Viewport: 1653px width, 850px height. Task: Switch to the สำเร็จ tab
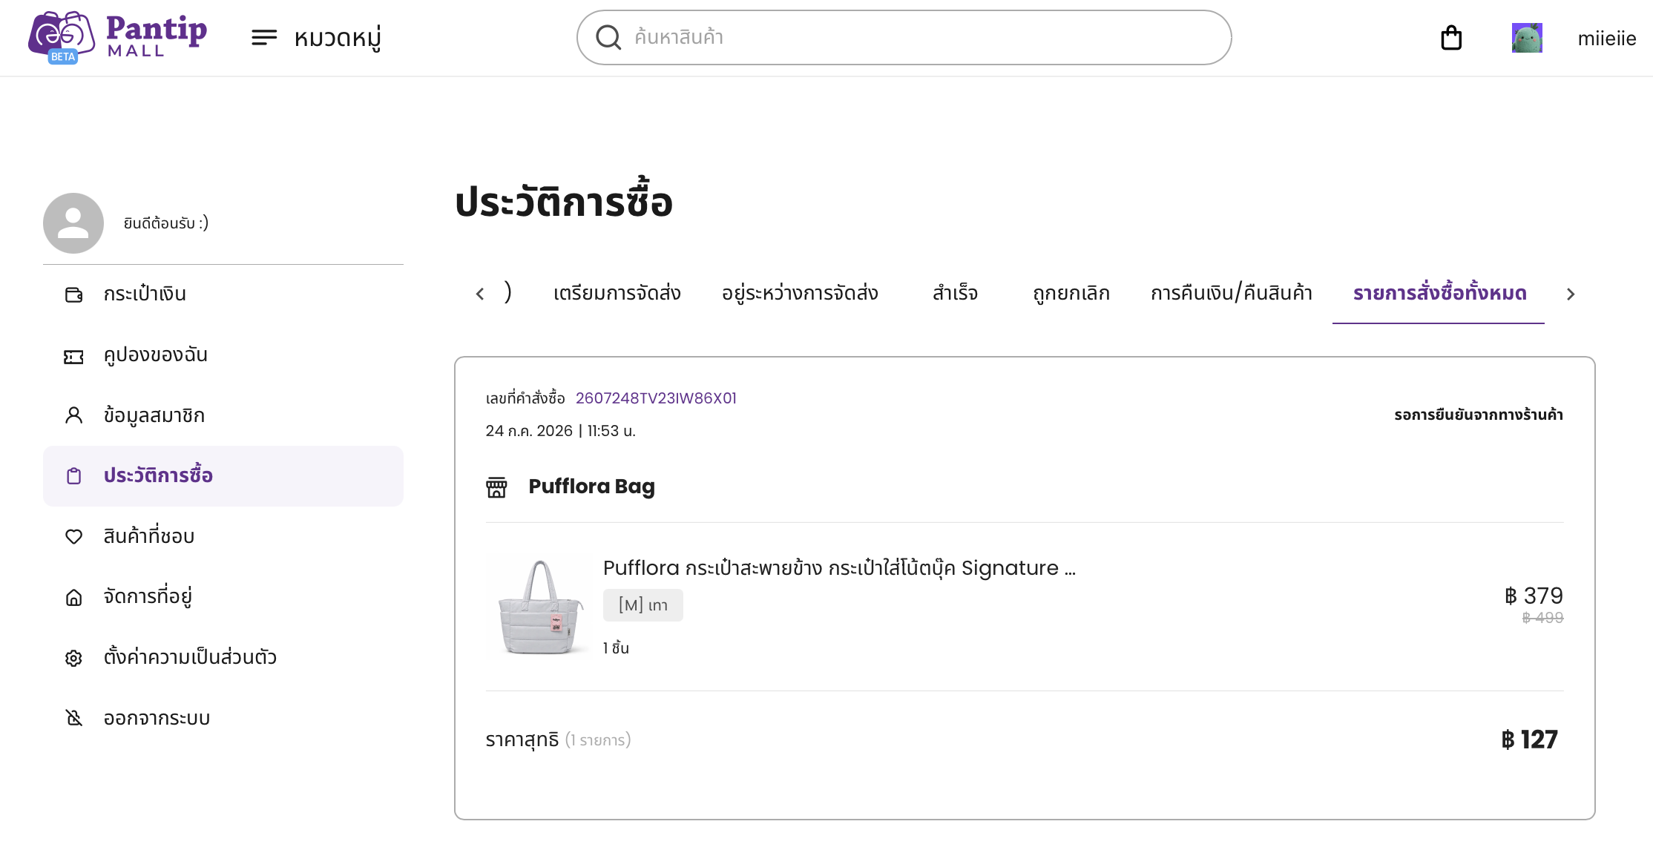coord(955,294)
